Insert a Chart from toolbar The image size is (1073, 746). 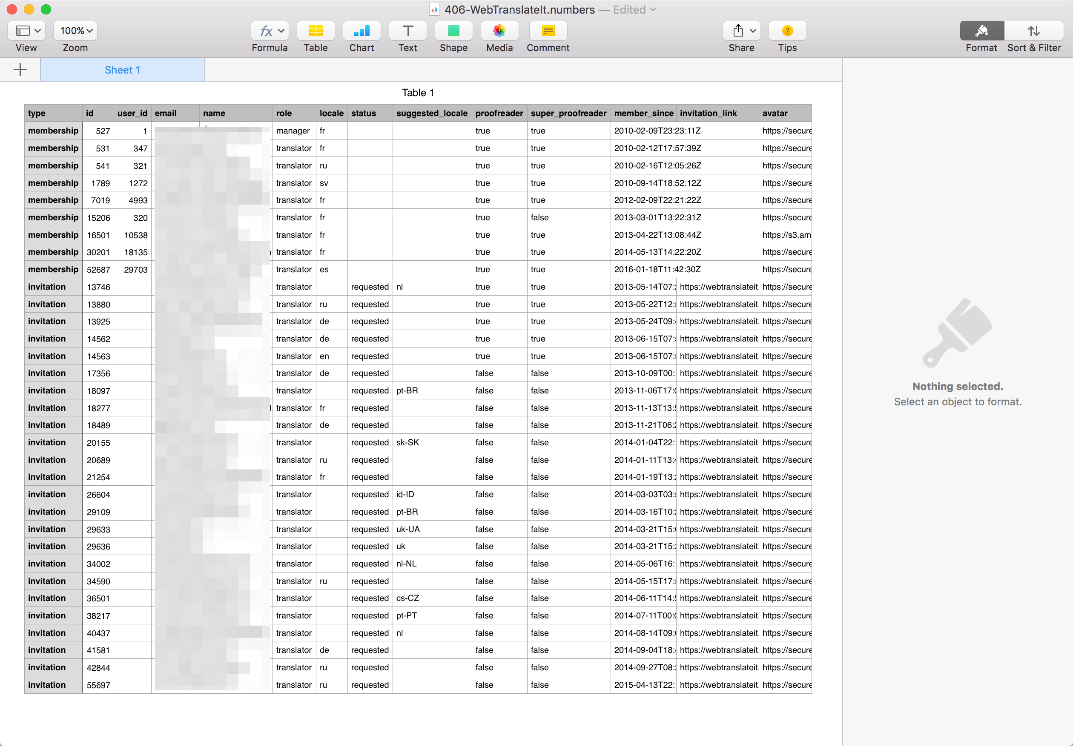(361, 31)
